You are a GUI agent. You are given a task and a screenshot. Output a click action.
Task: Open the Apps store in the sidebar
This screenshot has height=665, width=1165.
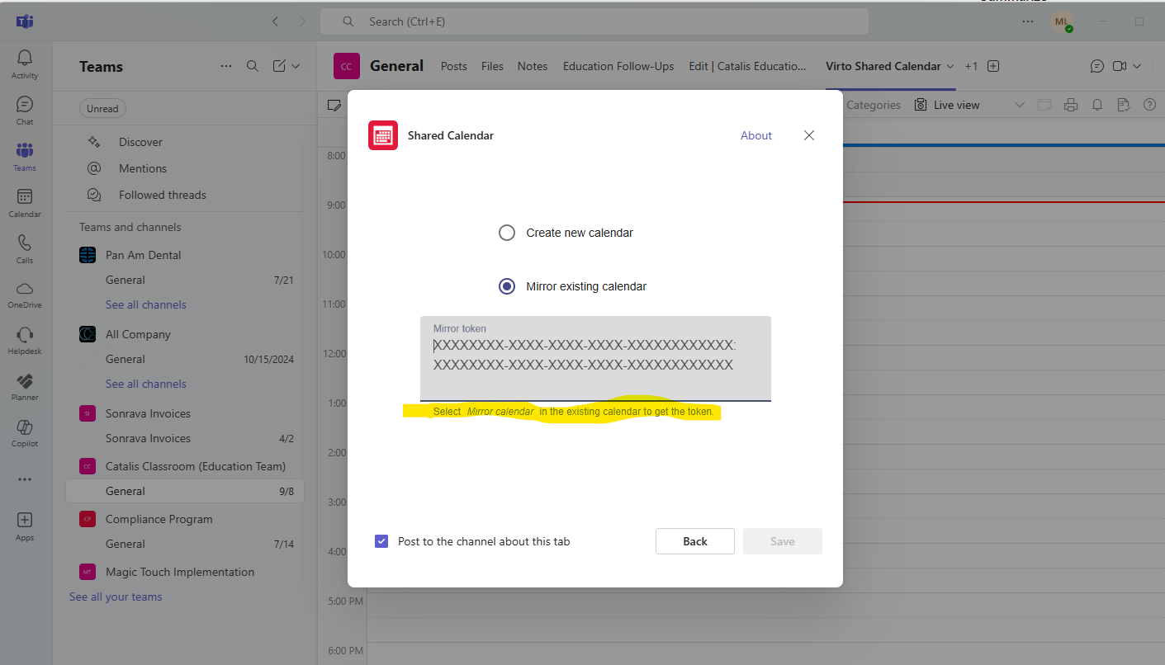(25, 526)
